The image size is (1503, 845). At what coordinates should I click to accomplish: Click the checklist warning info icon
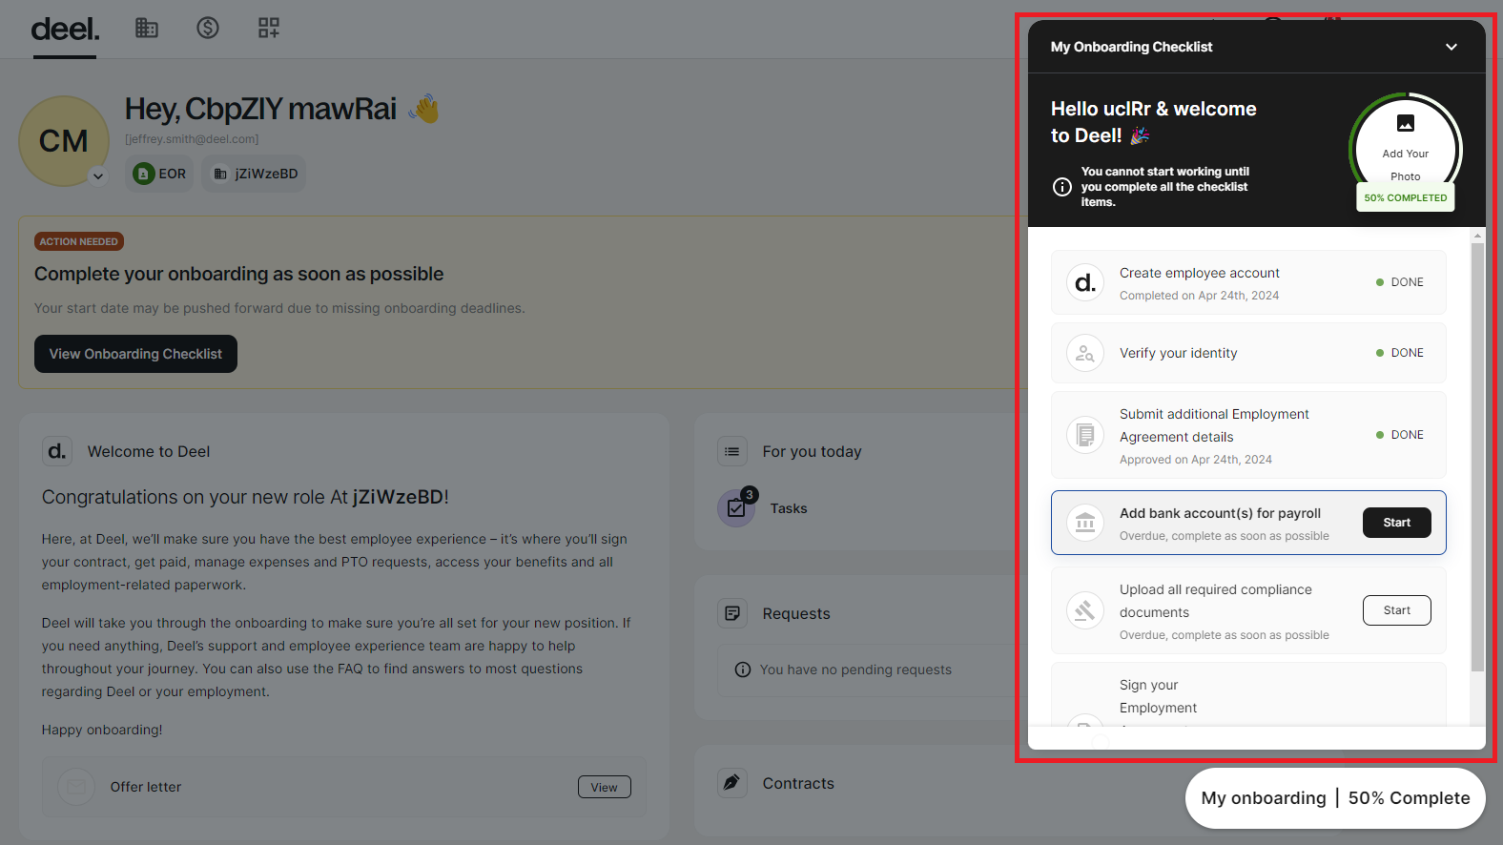tap(1062, 187)
